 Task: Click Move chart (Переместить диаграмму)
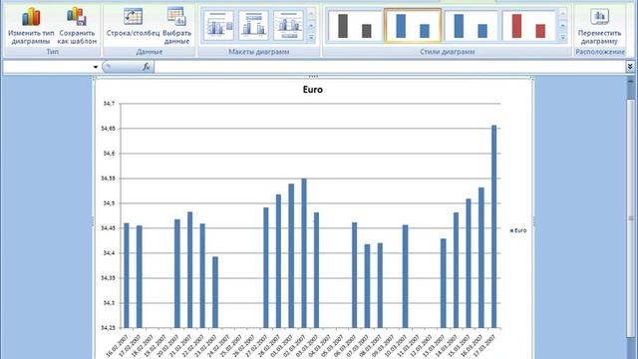coord(599,25)
